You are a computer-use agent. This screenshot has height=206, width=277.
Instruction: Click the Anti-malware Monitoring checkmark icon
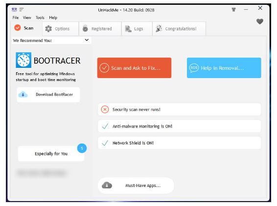pos(105,126)
